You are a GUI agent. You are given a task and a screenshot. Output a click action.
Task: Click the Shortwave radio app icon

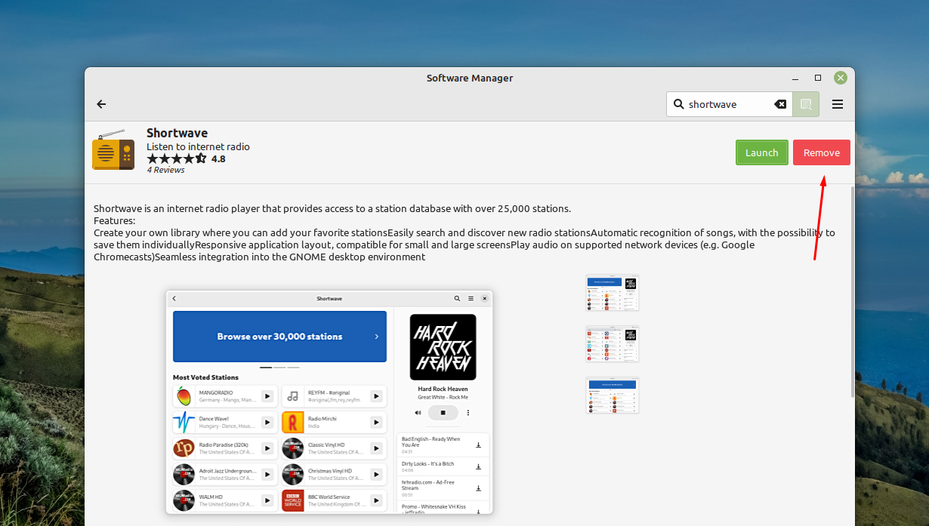click(113, 150)
